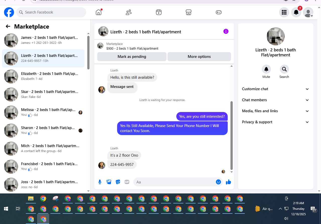321x224 pixels.
Task: Open the emoji picker smiley
Action: [218, 182]
